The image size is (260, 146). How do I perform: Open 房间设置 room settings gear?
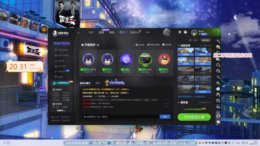[x=167, y=45]
